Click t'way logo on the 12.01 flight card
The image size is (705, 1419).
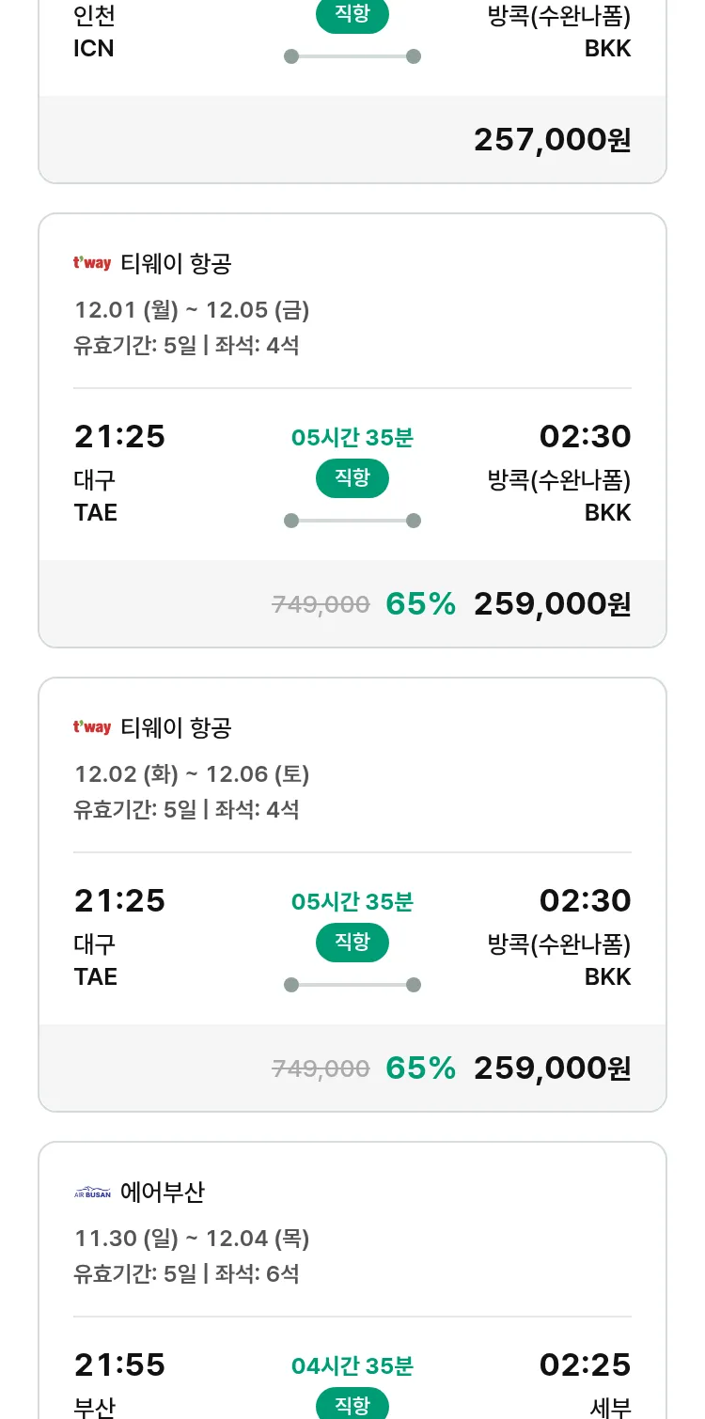pos(92,263)
